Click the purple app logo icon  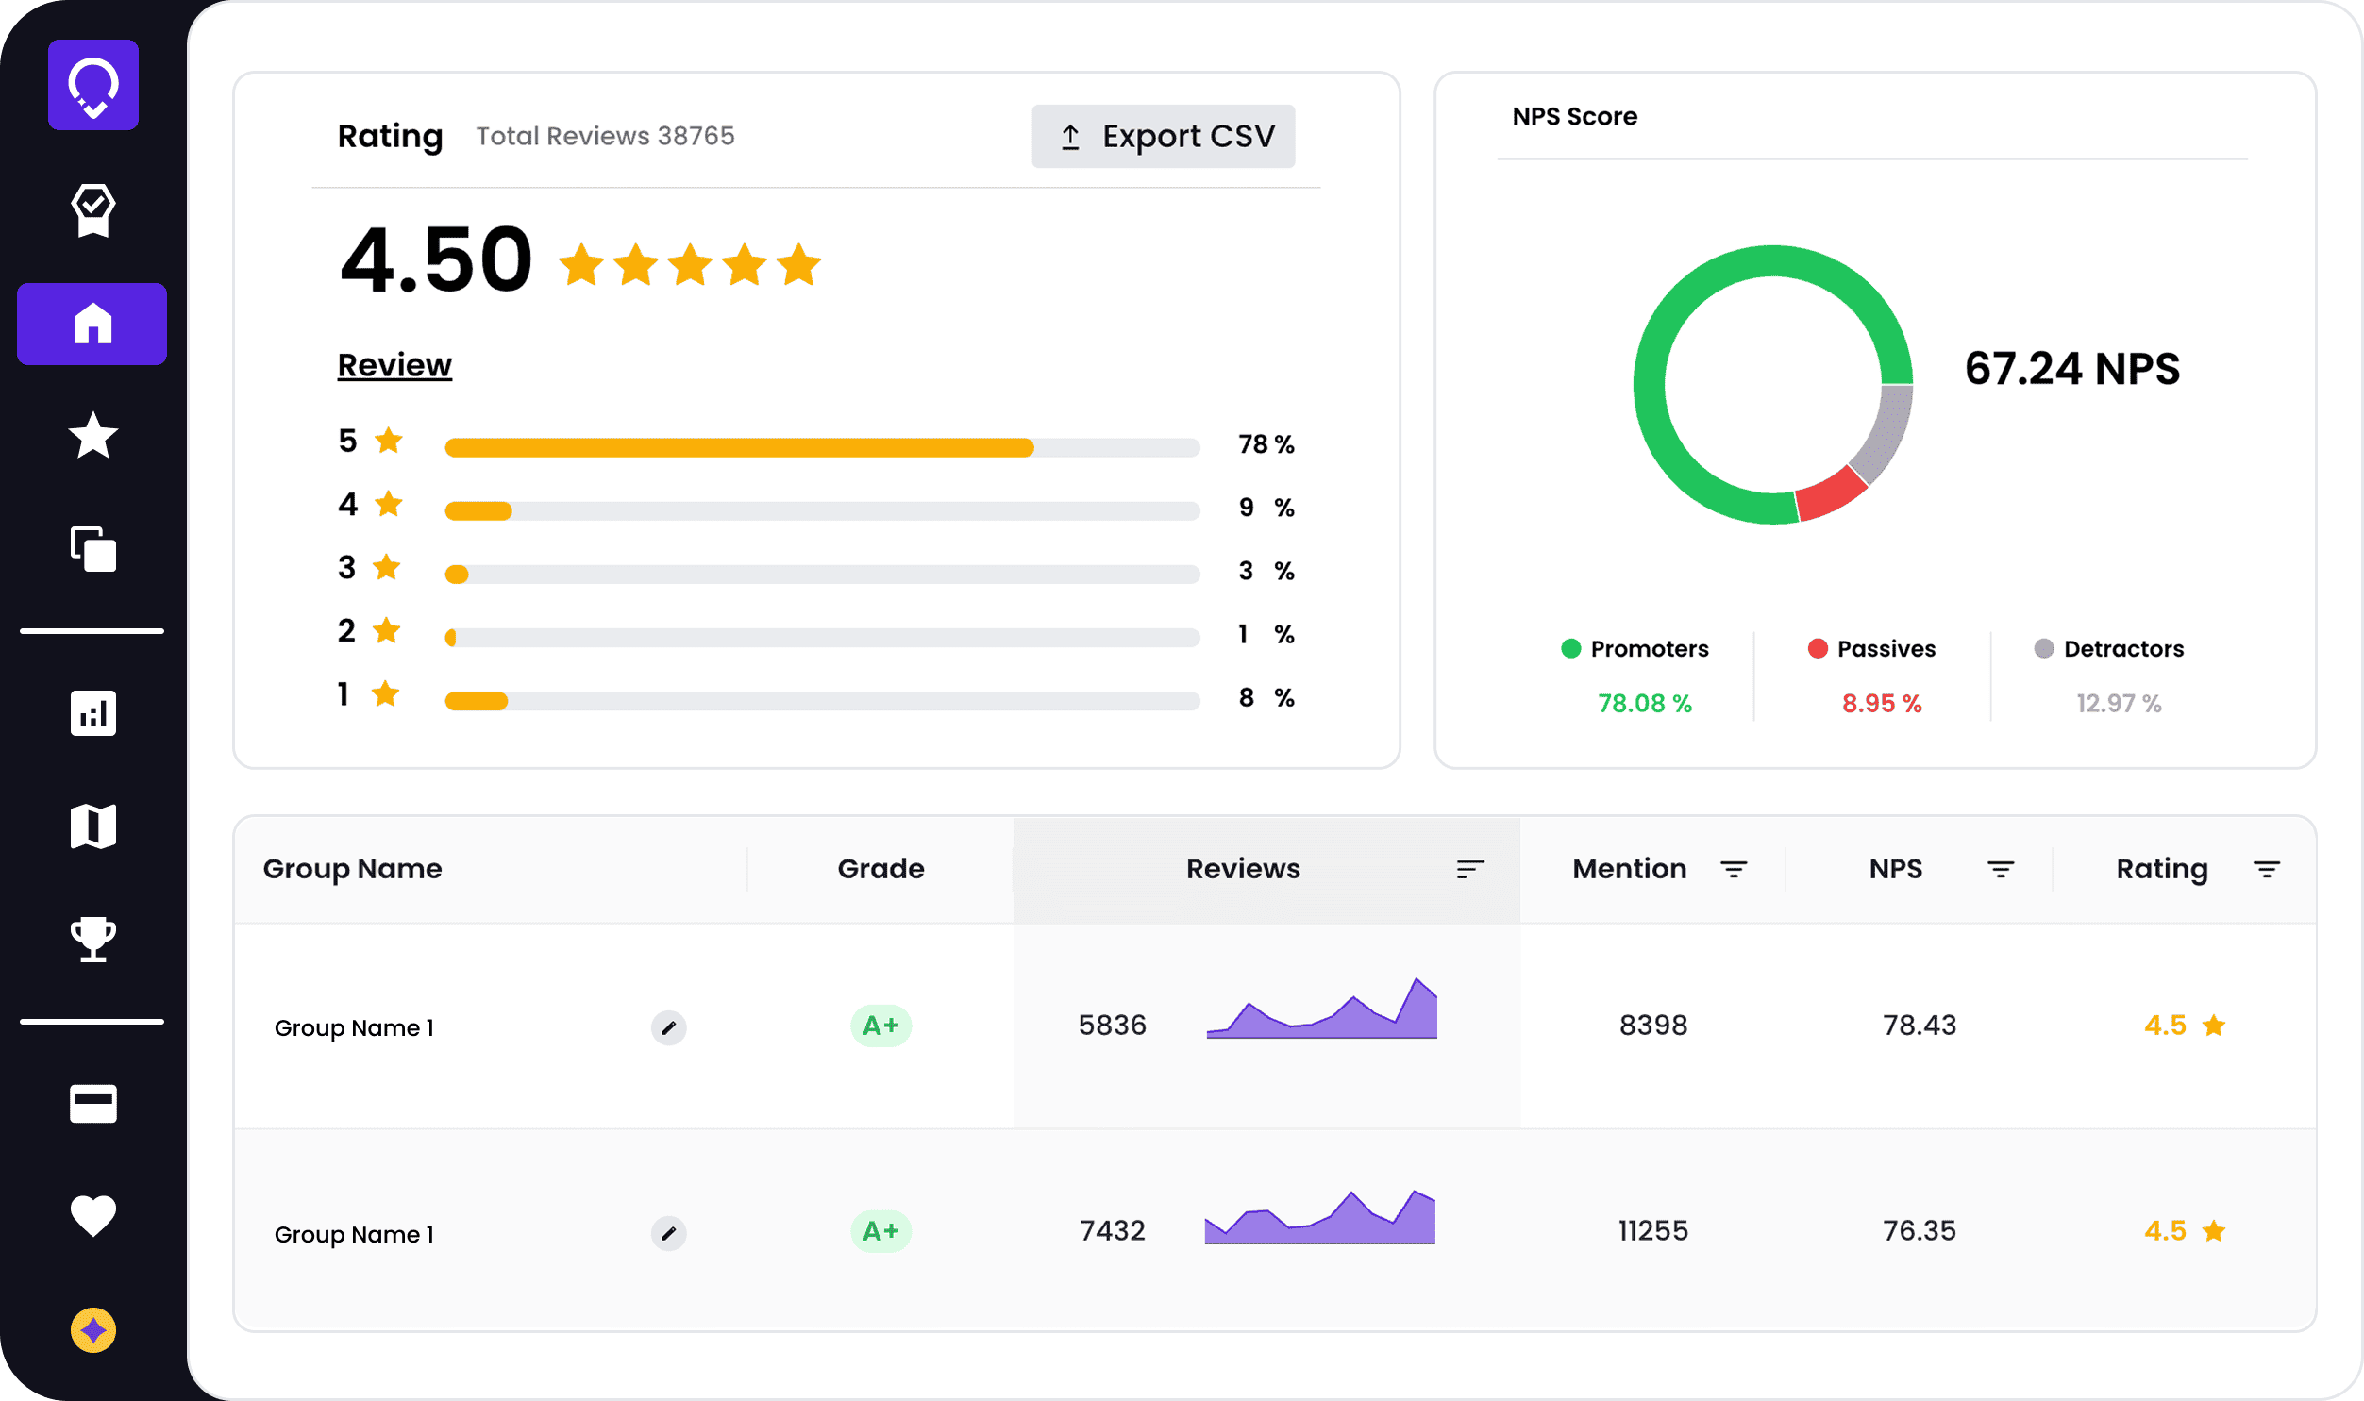92,85
